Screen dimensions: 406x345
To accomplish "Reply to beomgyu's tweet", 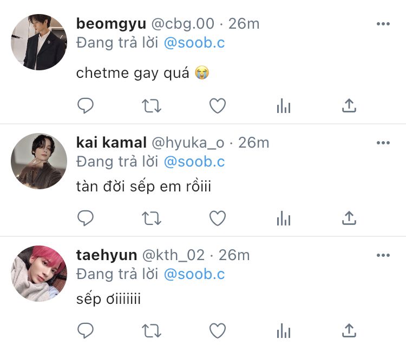I will [86, 105].
